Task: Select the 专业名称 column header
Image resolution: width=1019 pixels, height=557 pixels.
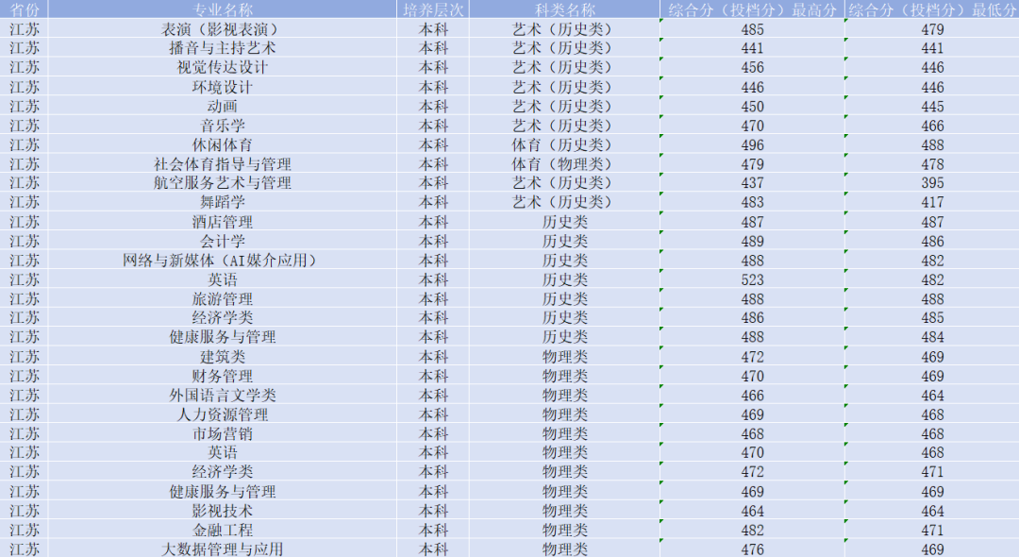Action: pyautogui.click(x=223, y=9)
